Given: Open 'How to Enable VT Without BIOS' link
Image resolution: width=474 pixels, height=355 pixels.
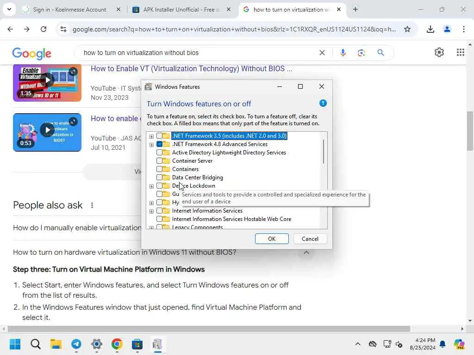Looking at the screenshot, I should tap(191, 69).
